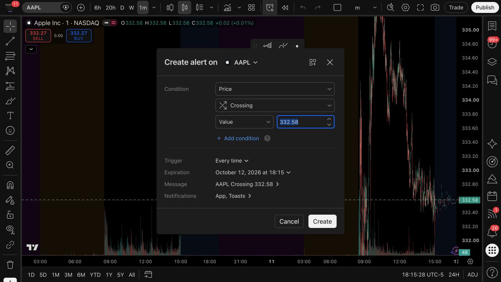Screen dimensions: 501x282
Task: Click the Create button
Action: coord(323,221)
